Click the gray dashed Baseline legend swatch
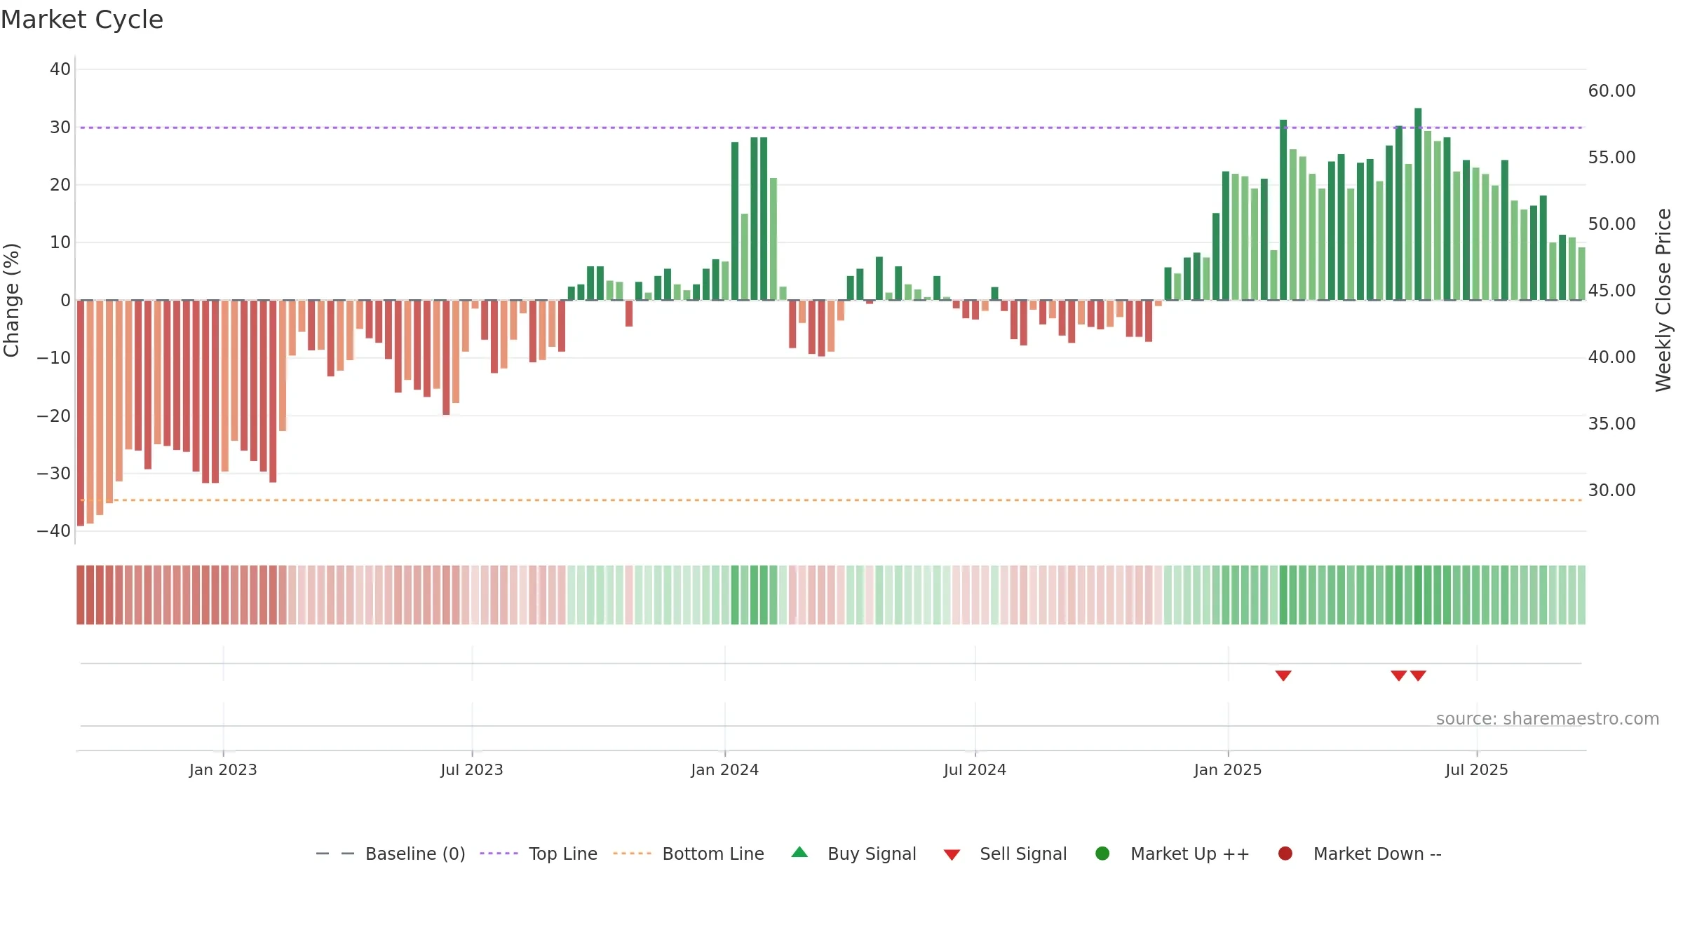The height and width of the screenshot is (946, 1683). pyautogui.click(x=335, y=854)
